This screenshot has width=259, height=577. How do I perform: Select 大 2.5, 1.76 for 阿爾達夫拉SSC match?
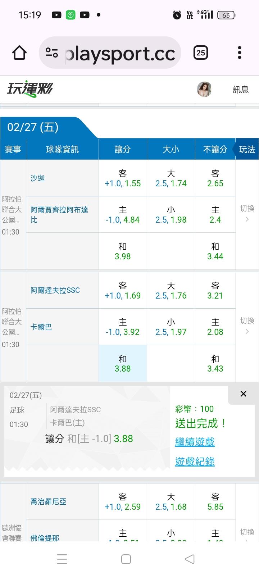[x=171, y=291]
